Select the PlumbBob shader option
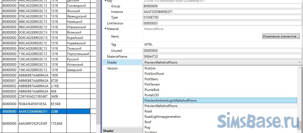Screen dimensions: 303x133 point(152,90)
